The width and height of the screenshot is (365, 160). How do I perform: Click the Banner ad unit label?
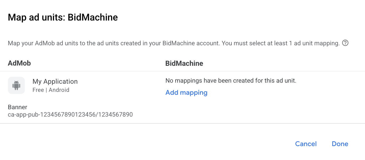(x=17, y=107)
